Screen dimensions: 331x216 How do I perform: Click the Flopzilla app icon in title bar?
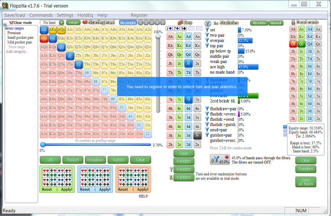click(5, 6)
